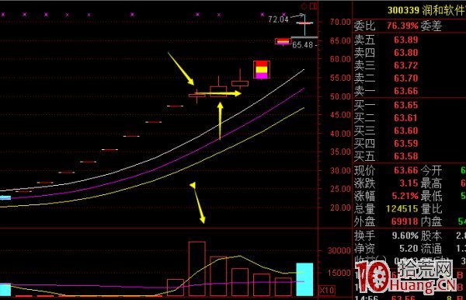
Task: Click the 72.04 high price label
Action: point(278,19)
